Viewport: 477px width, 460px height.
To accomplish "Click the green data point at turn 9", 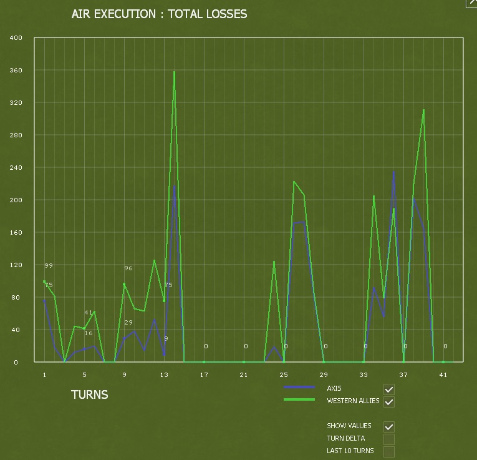I will tap(124, 284).
